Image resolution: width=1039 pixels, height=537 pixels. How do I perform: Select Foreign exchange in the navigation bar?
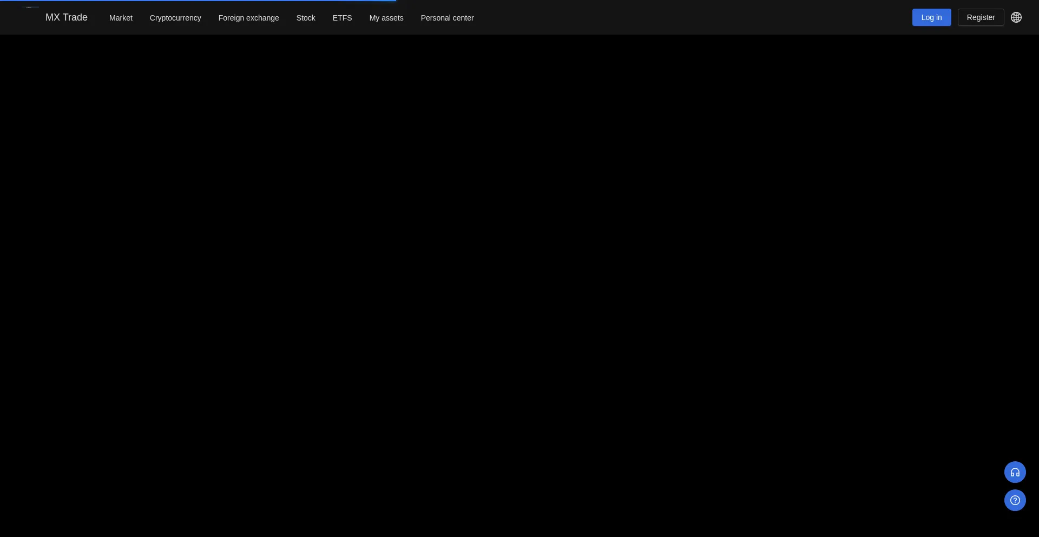pyautogui.click(x=248, y=18)
